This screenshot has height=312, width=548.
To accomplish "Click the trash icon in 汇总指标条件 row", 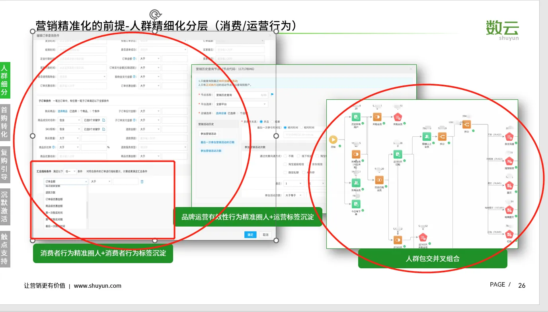I will pyautogui.click(x=142, y=182).
